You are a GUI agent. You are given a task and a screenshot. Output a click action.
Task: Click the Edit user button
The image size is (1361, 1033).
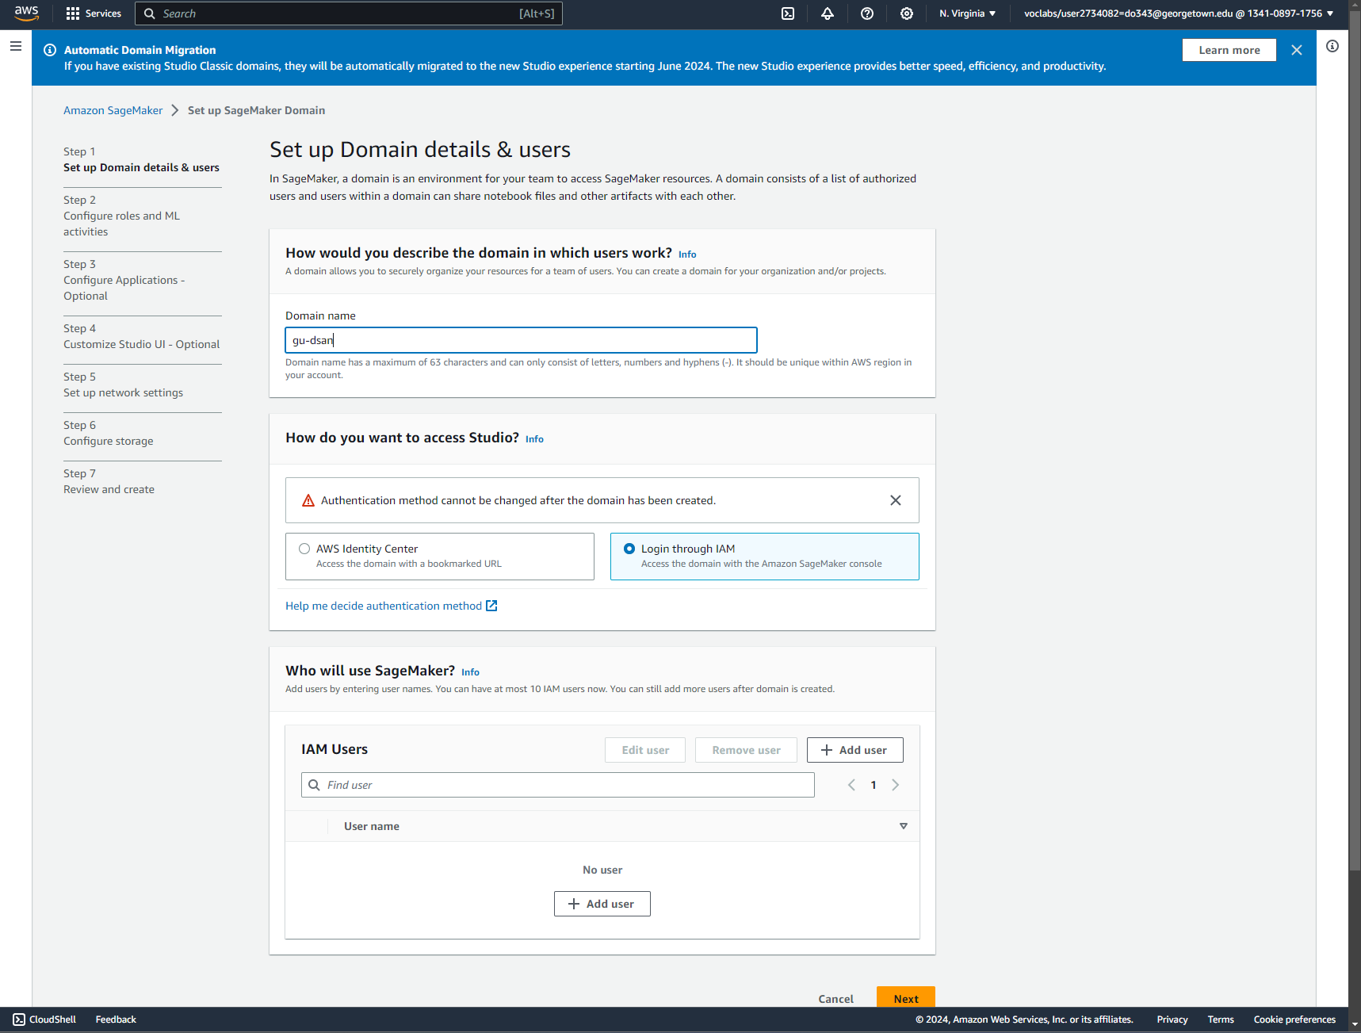pyautogui.click(x=645, y=750)
